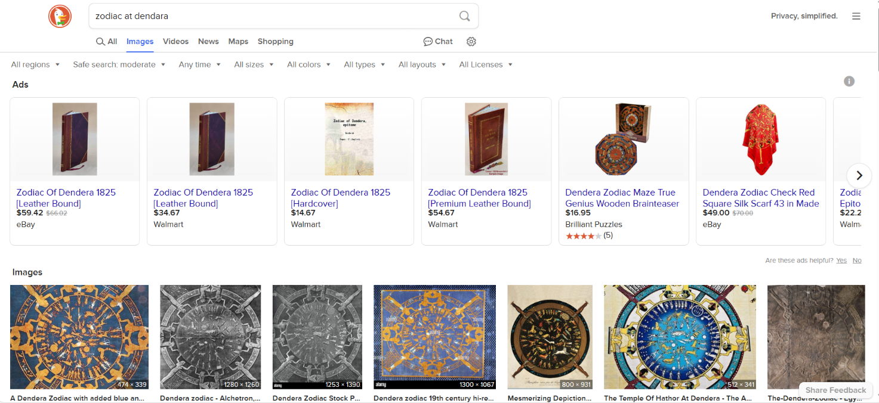Open Safe search: moderate dropdown

pos(119,64)
